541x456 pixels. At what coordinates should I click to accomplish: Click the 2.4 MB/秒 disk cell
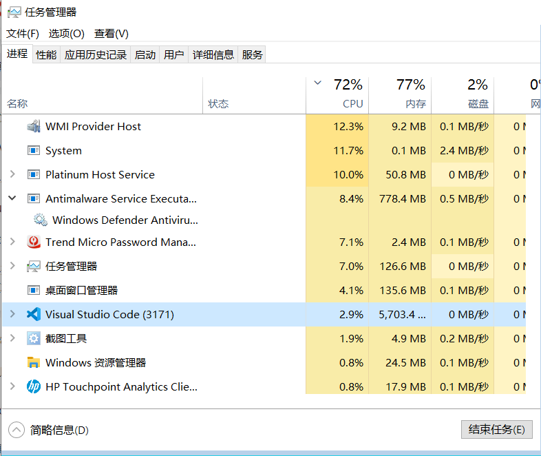click(463, 150)
